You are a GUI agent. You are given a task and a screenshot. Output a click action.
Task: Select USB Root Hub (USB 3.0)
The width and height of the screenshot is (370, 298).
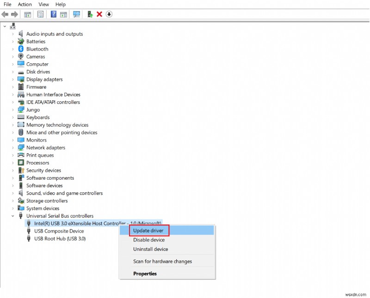(x=56, y=238)
